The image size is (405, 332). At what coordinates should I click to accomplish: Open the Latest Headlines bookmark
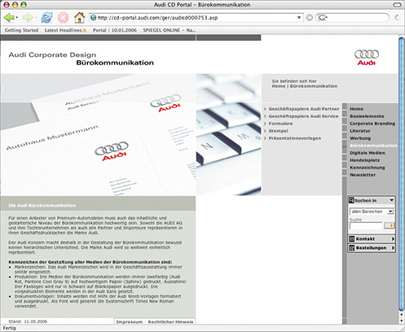pyautogui.click(x=64, y=30)
